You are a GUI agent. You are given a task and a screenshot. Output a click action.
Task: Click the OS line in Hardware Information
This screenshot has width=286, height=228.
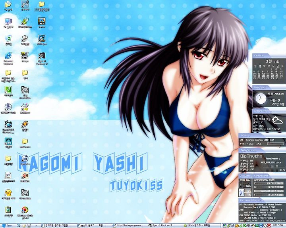pyautogui.click(x=261, y=205)
